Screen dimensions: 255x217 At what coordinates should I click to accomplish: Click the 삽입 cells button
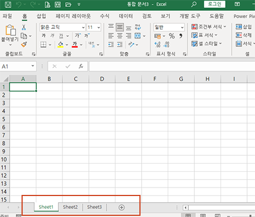244,27
